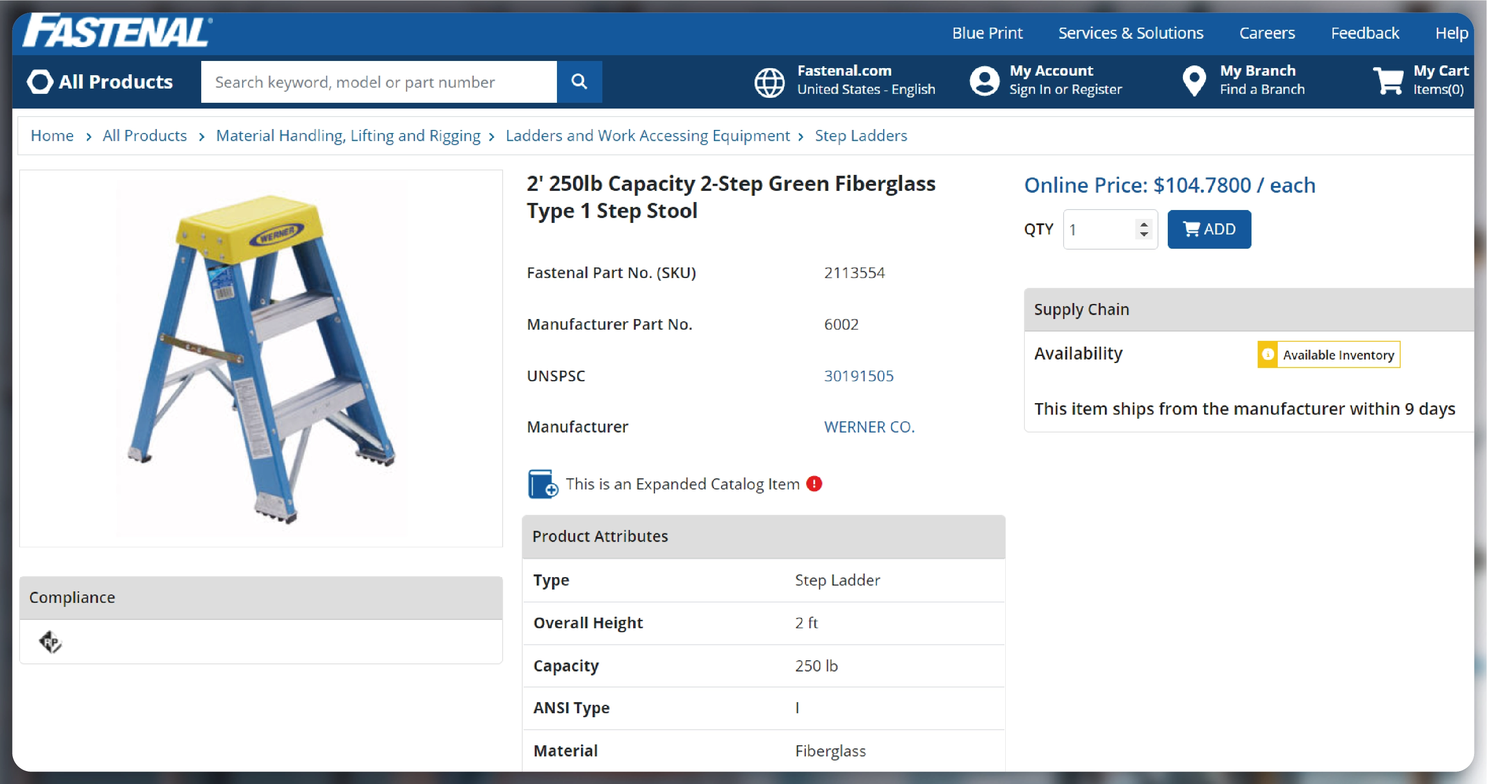Click the Supply Chain header
This screenshot has width=1487, height=784.
click(x=1249, y=309)
